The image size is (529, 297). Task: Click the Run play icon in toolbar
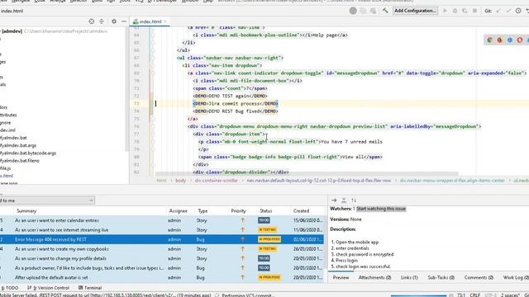445,11
